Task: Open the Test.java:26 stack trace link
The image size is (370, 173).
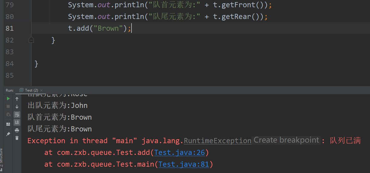Action: [180, 153]
